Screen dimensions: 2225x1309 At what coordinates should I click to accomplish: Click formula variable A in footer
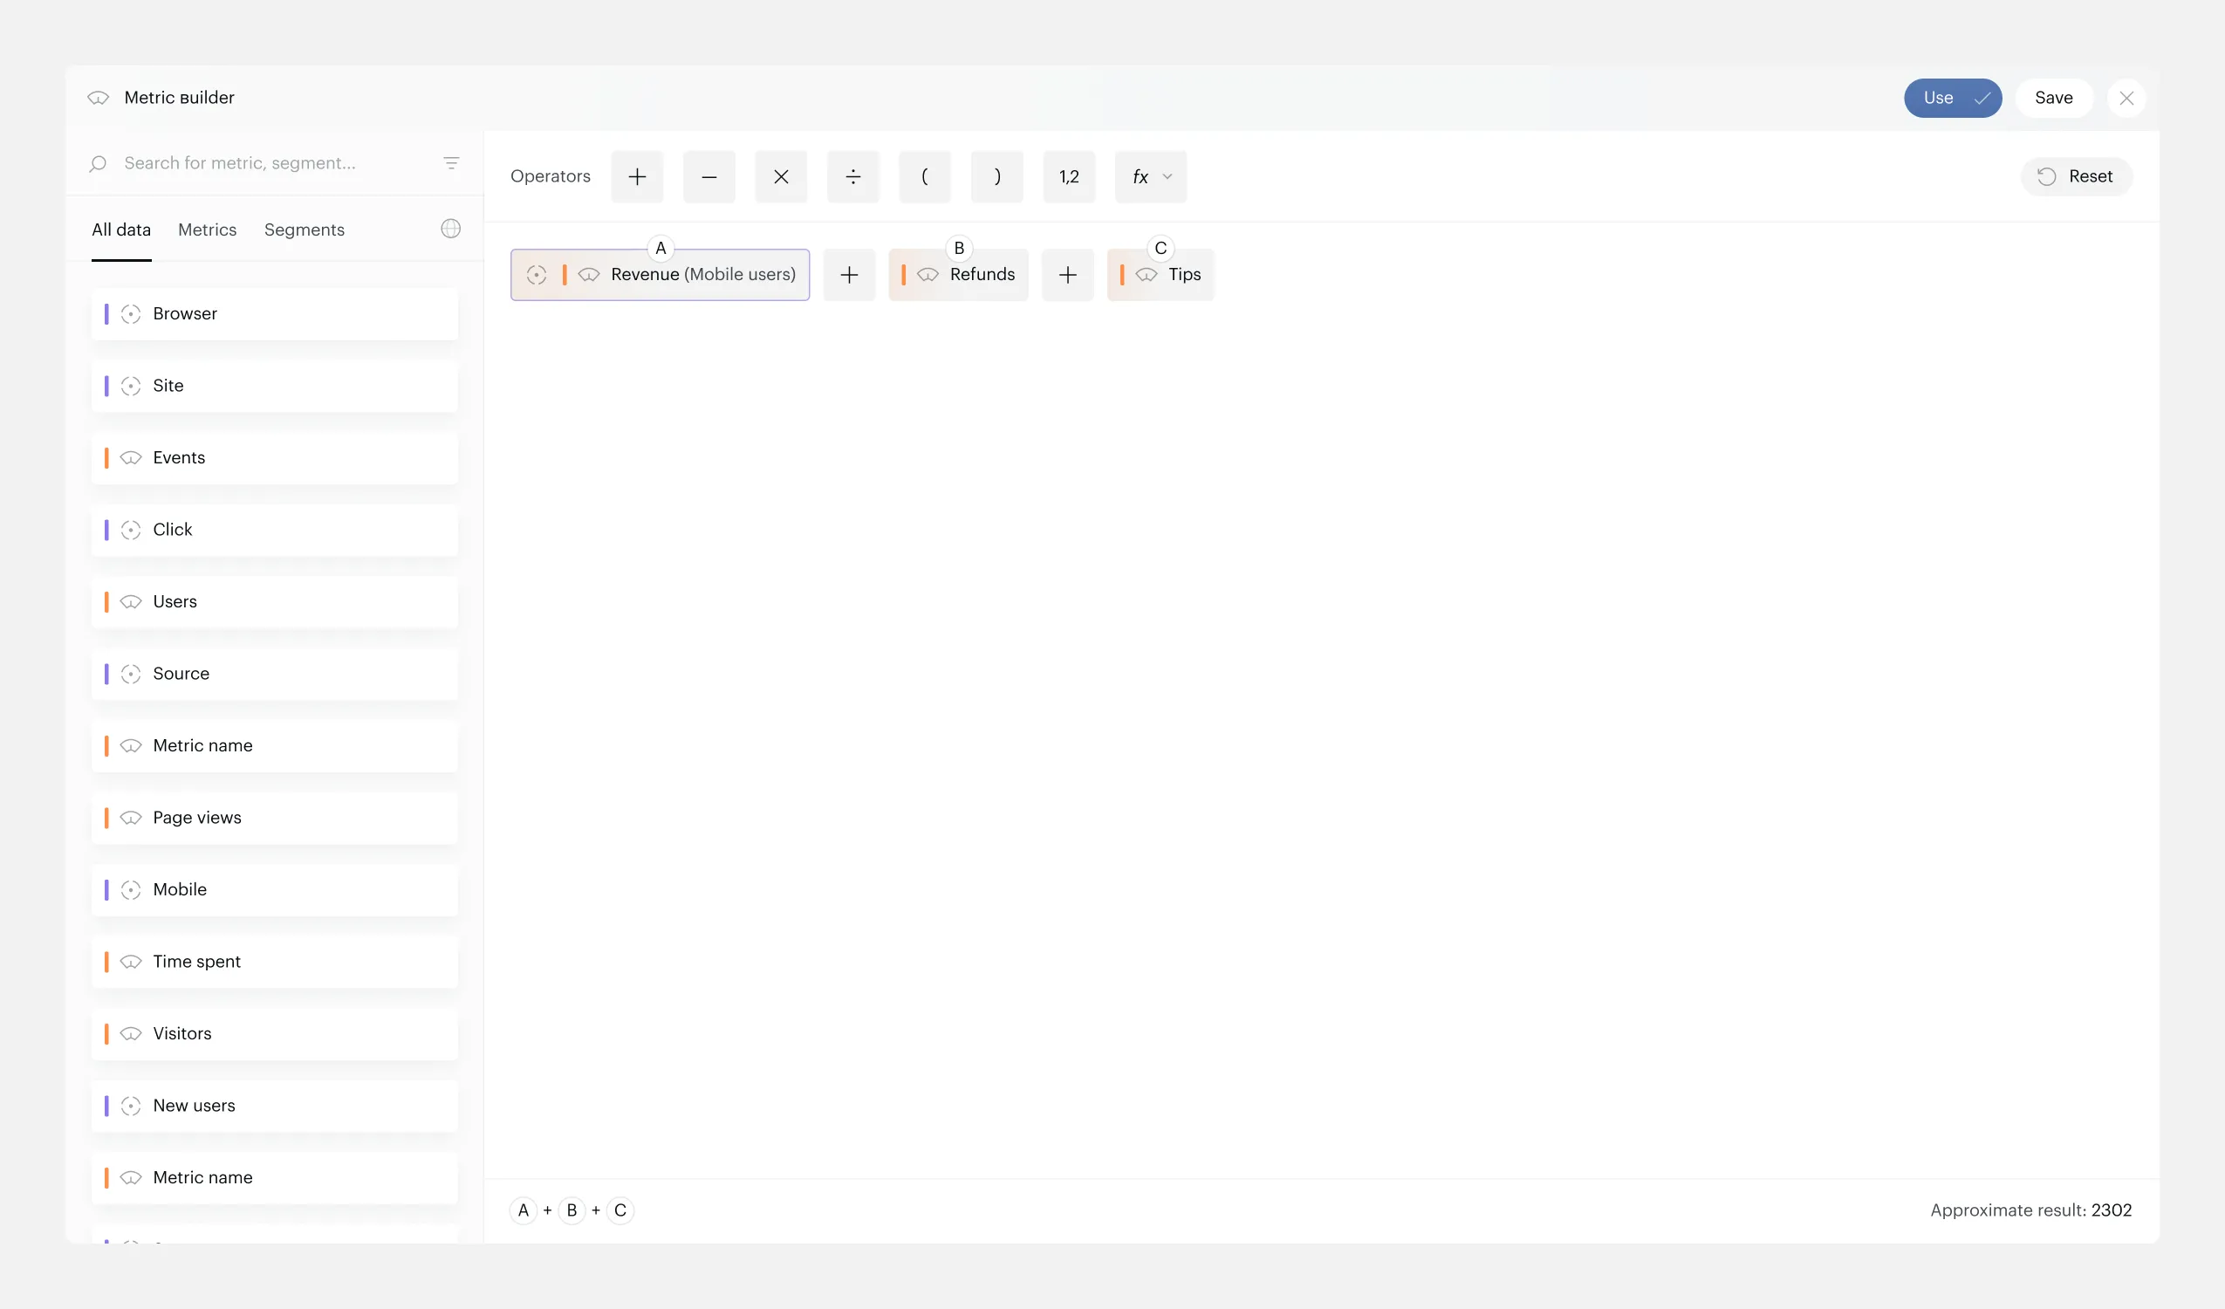click(524, 1210)
